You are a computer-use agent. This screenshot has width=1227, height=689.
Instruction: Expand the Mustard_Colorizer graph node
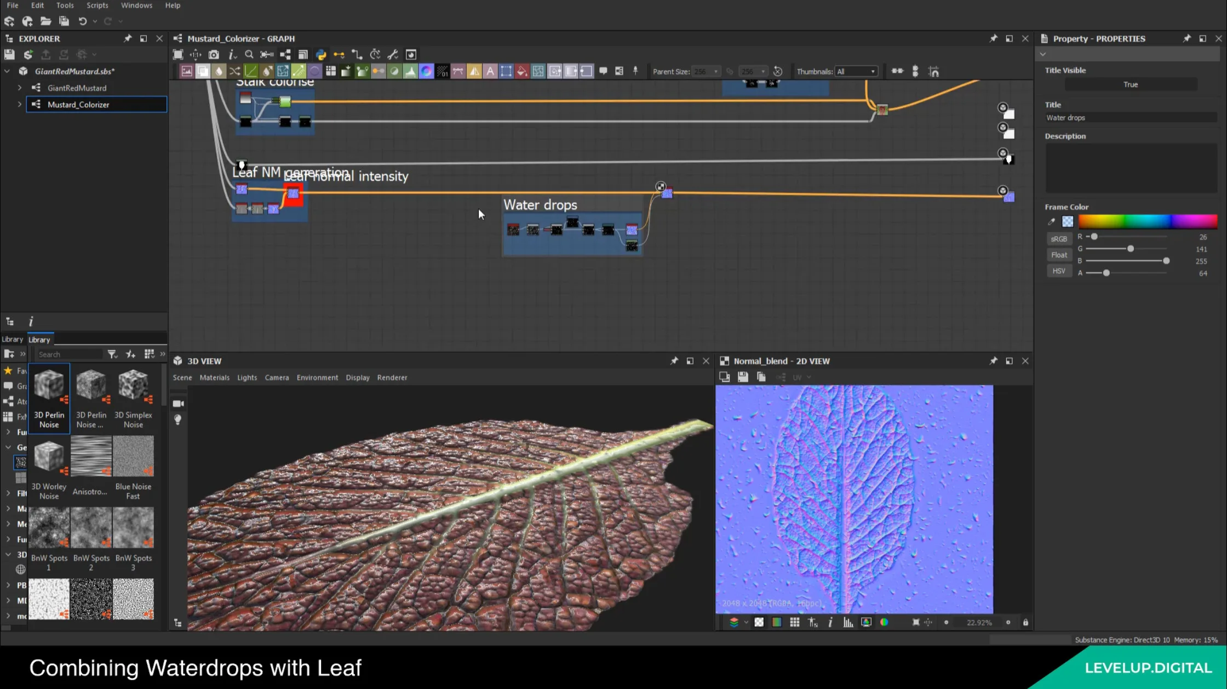tap(19, 105)
